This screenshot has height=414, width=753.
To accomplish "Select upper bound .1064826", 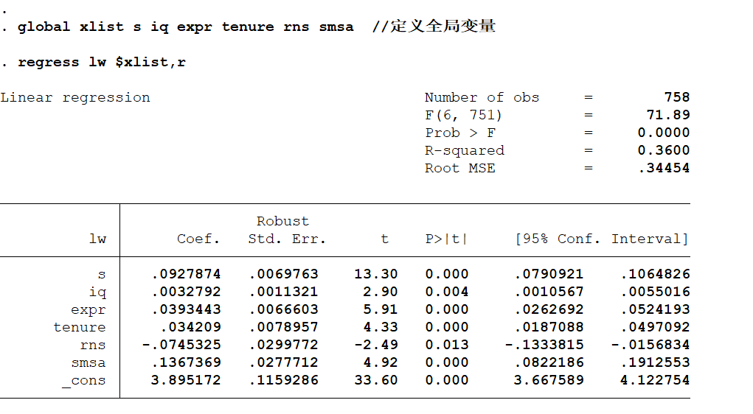I will point(655,274).
